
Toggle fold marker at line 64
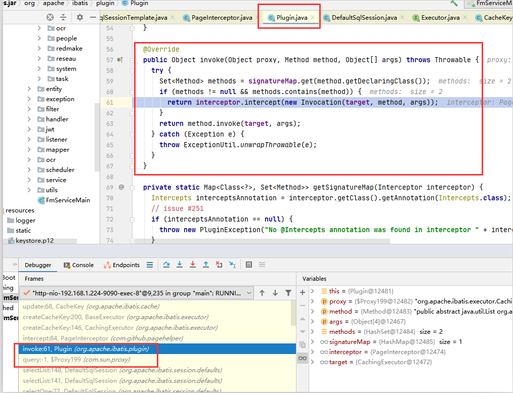tap(132, 135)
